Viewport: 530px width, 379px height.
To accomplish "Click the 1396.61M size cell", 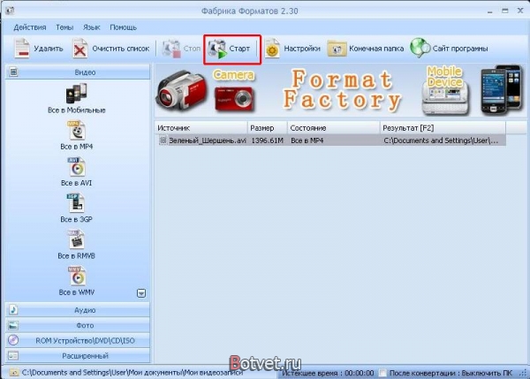I will (267, 140).
